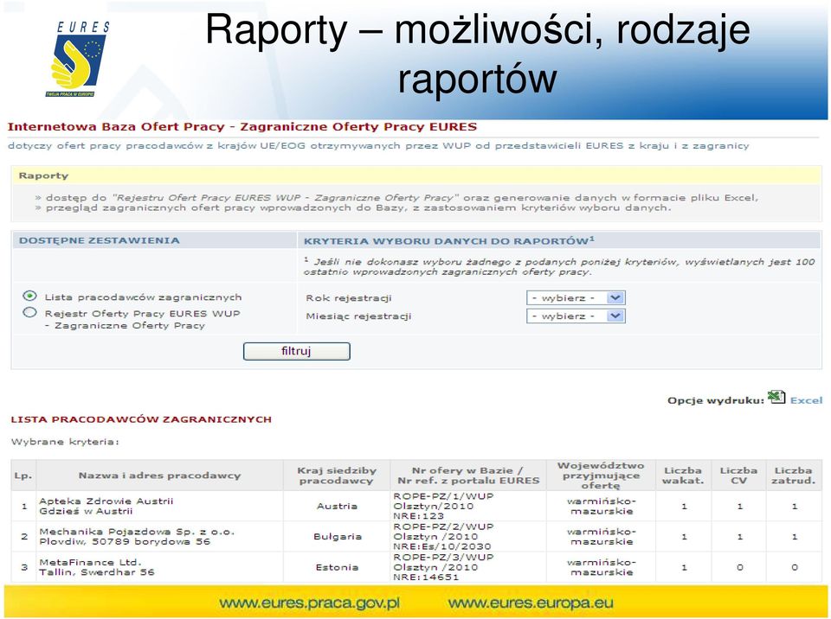
Task: Select Rejestr Oferty Pracy EURES WUP radio
Action: pos(29,312)
